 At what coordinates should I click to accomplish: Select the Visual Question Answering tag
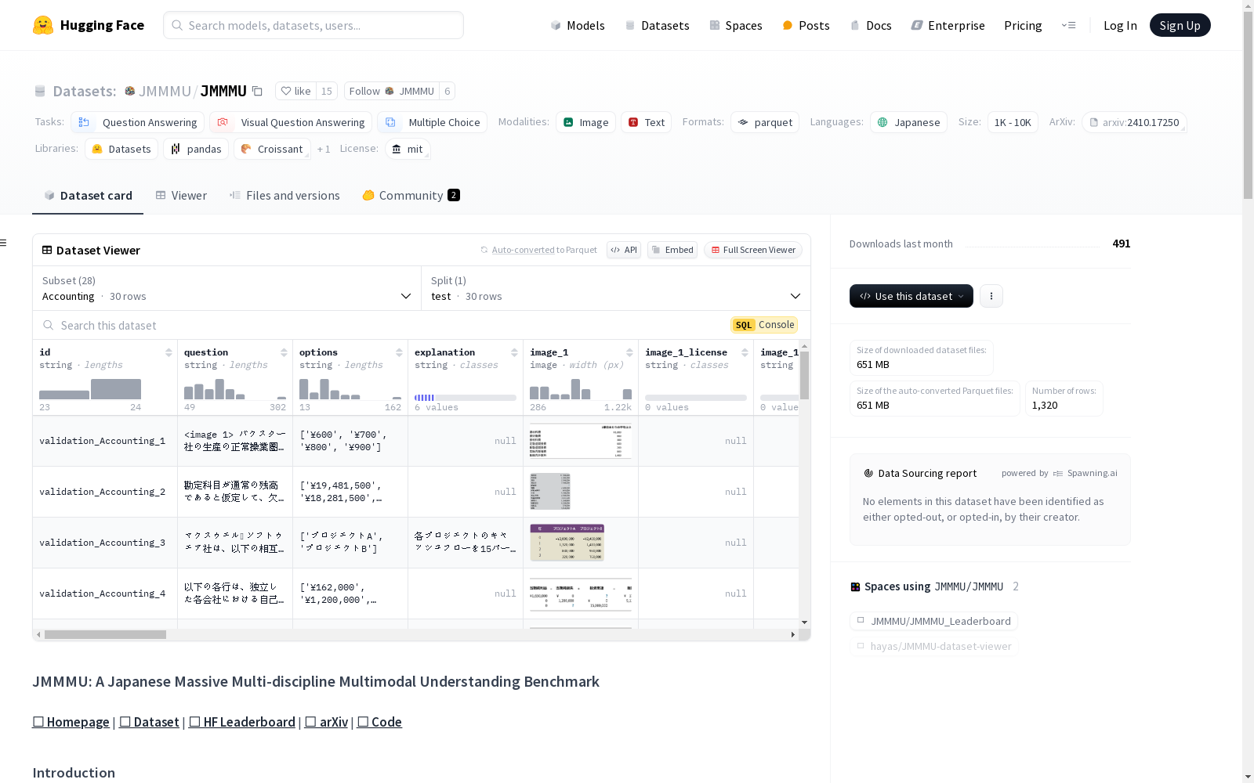[x=291, y=122]
